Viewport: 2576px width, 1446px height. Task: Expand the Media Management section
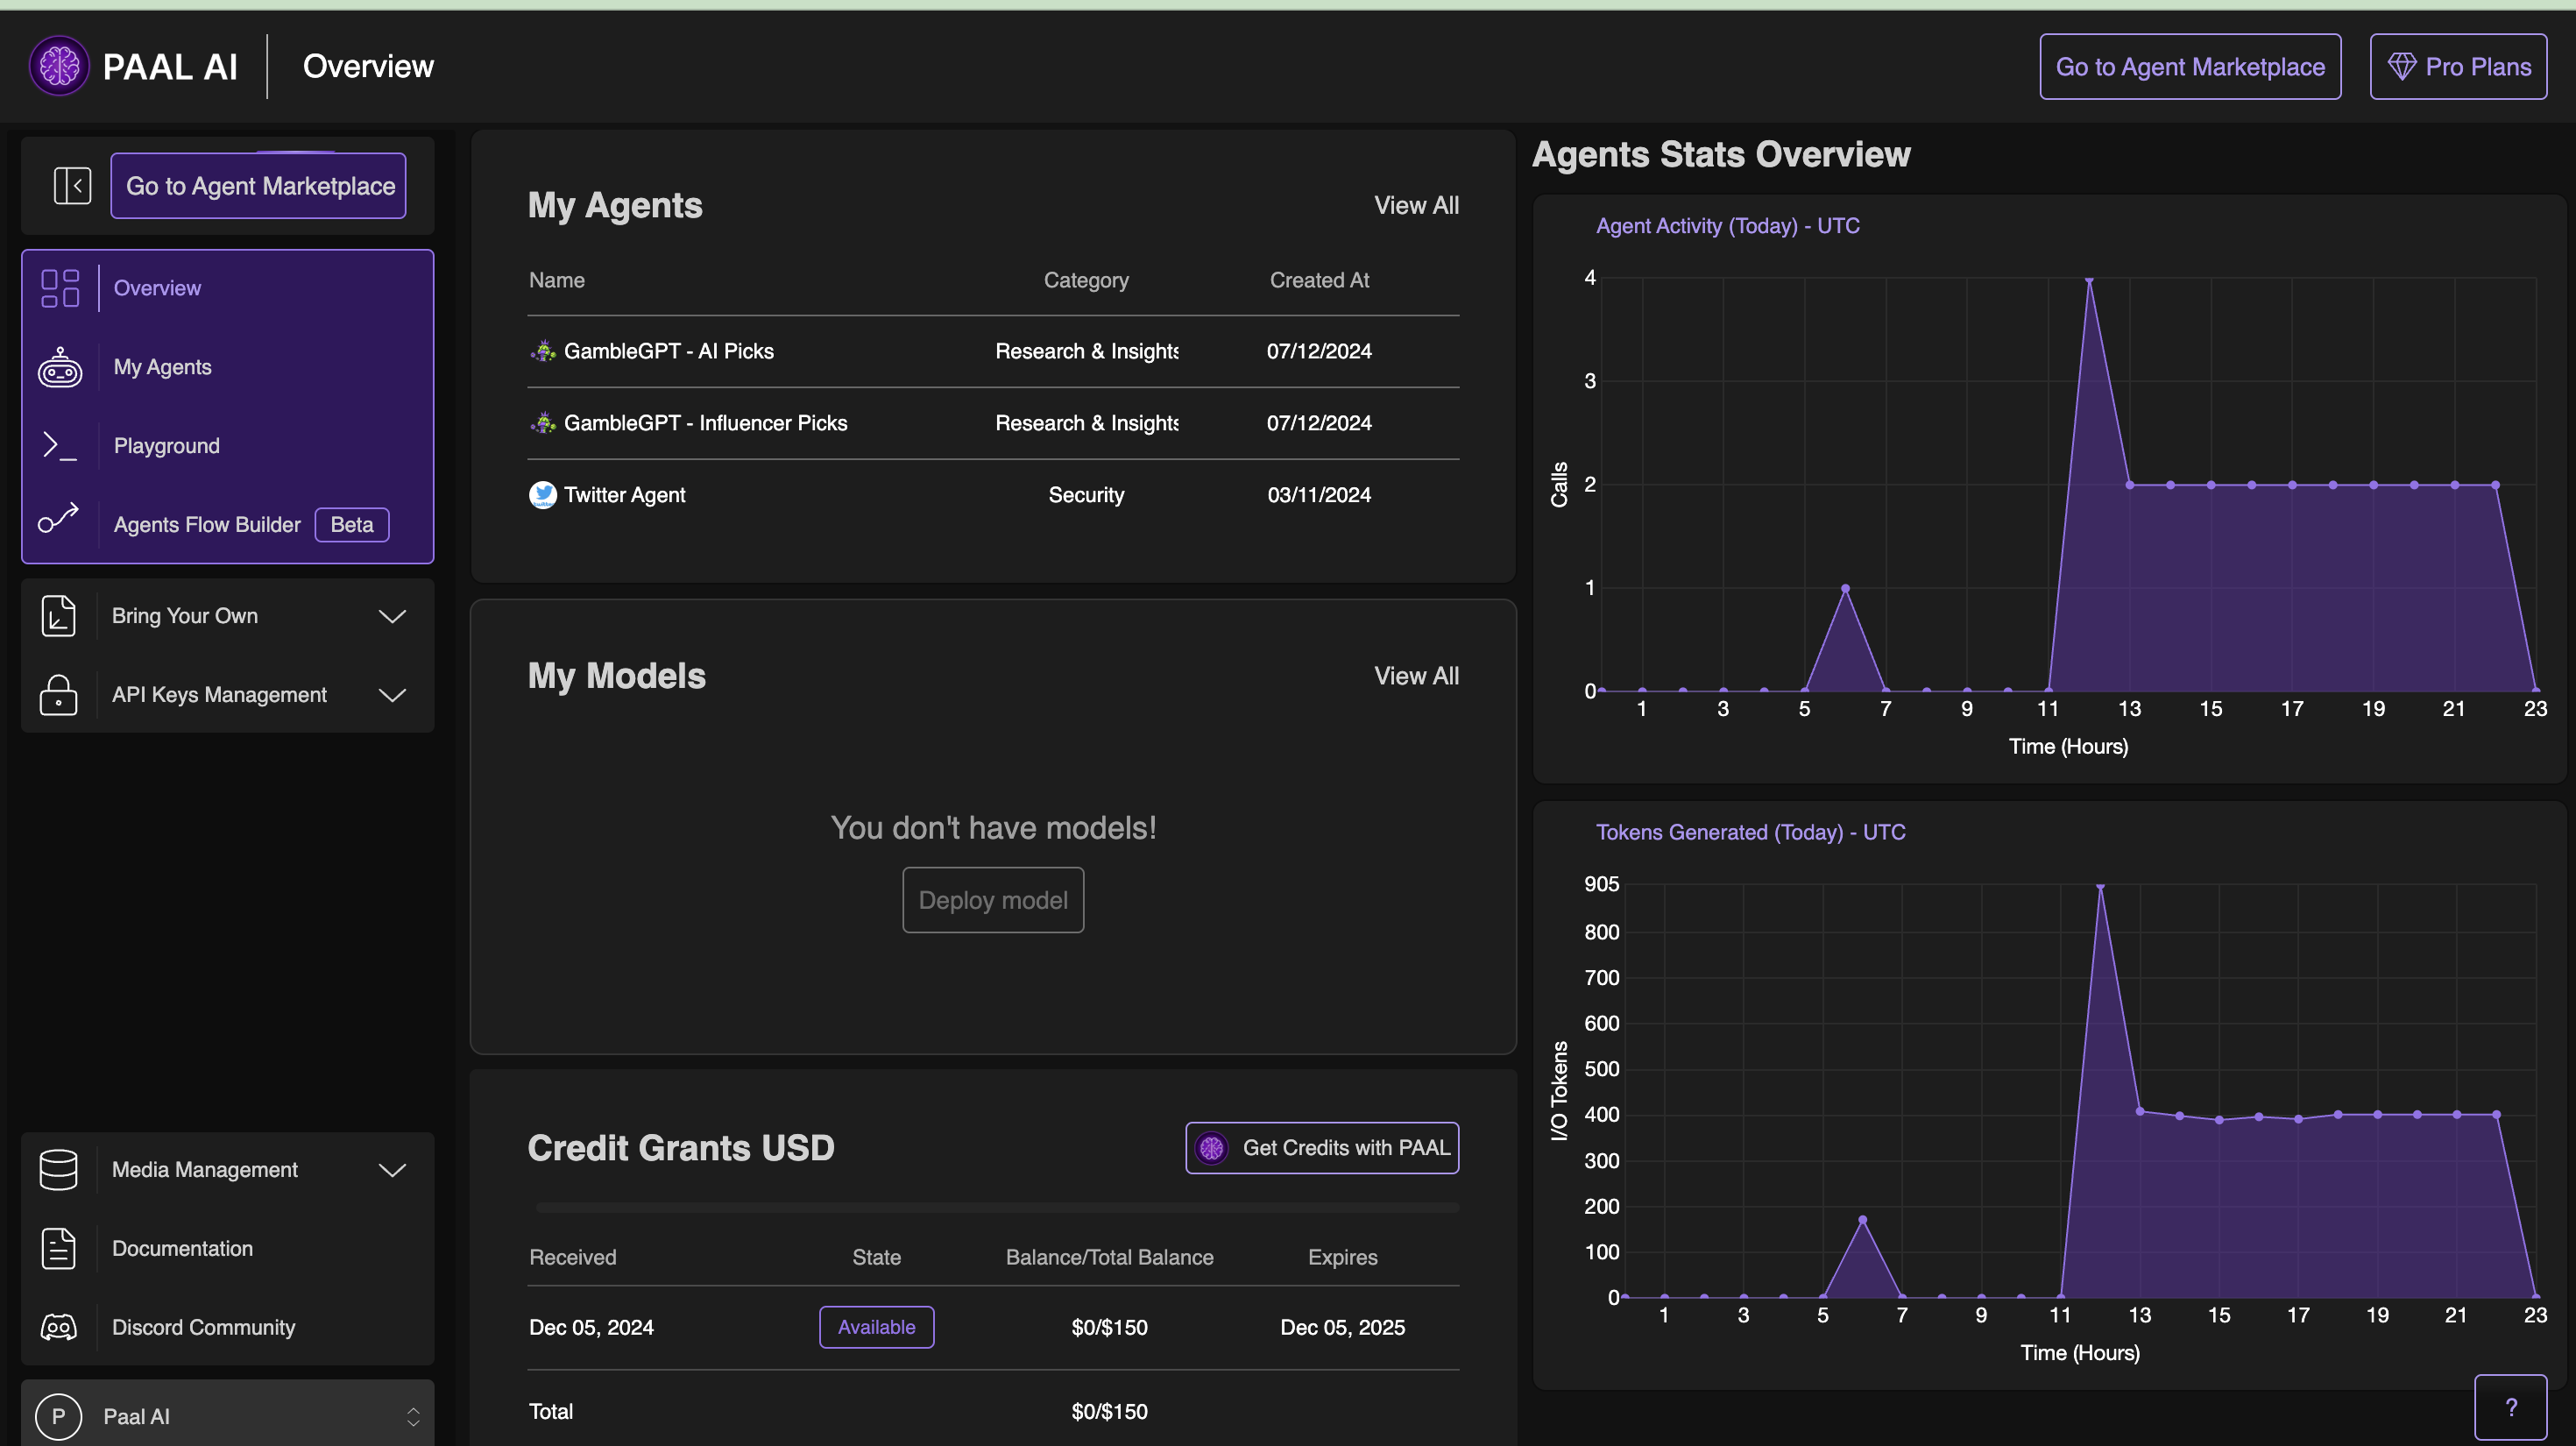392,1170
